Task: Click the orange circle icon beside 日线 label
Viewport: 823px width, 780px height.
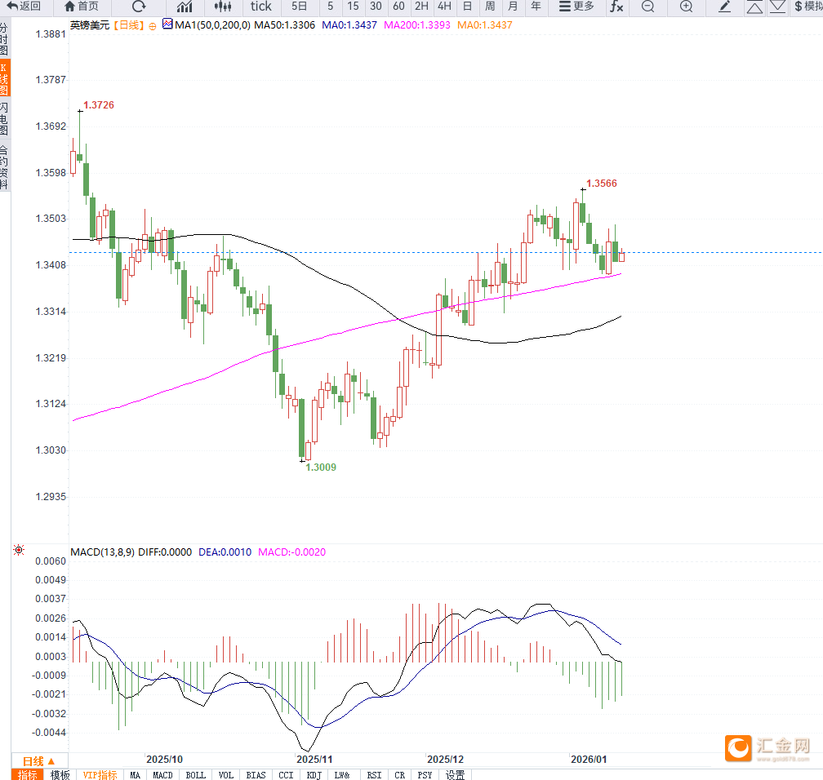Action: (152, 26)
